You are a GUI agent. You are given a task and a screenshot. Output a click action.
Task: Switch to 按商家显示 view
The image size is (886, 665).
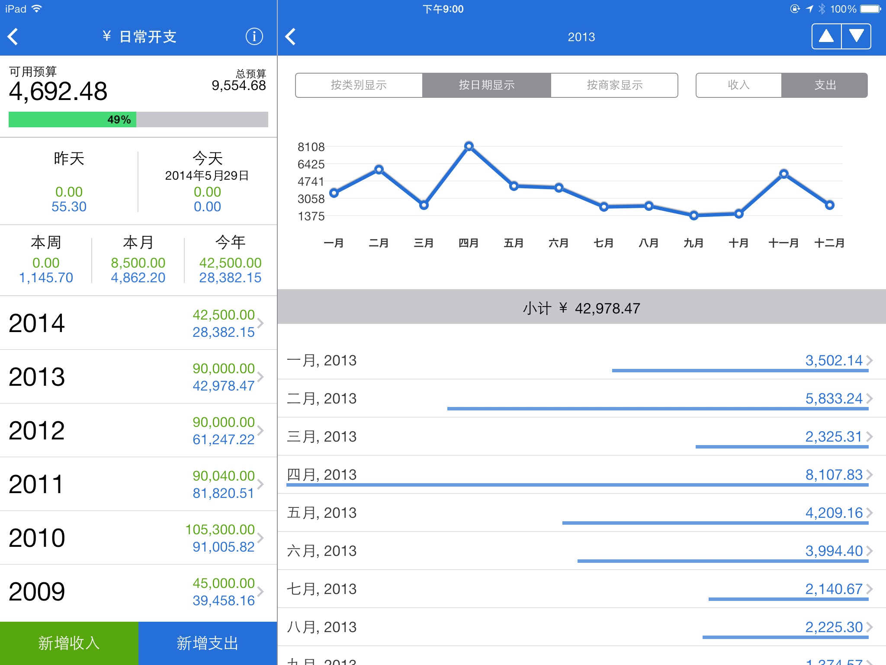point(614,85)
